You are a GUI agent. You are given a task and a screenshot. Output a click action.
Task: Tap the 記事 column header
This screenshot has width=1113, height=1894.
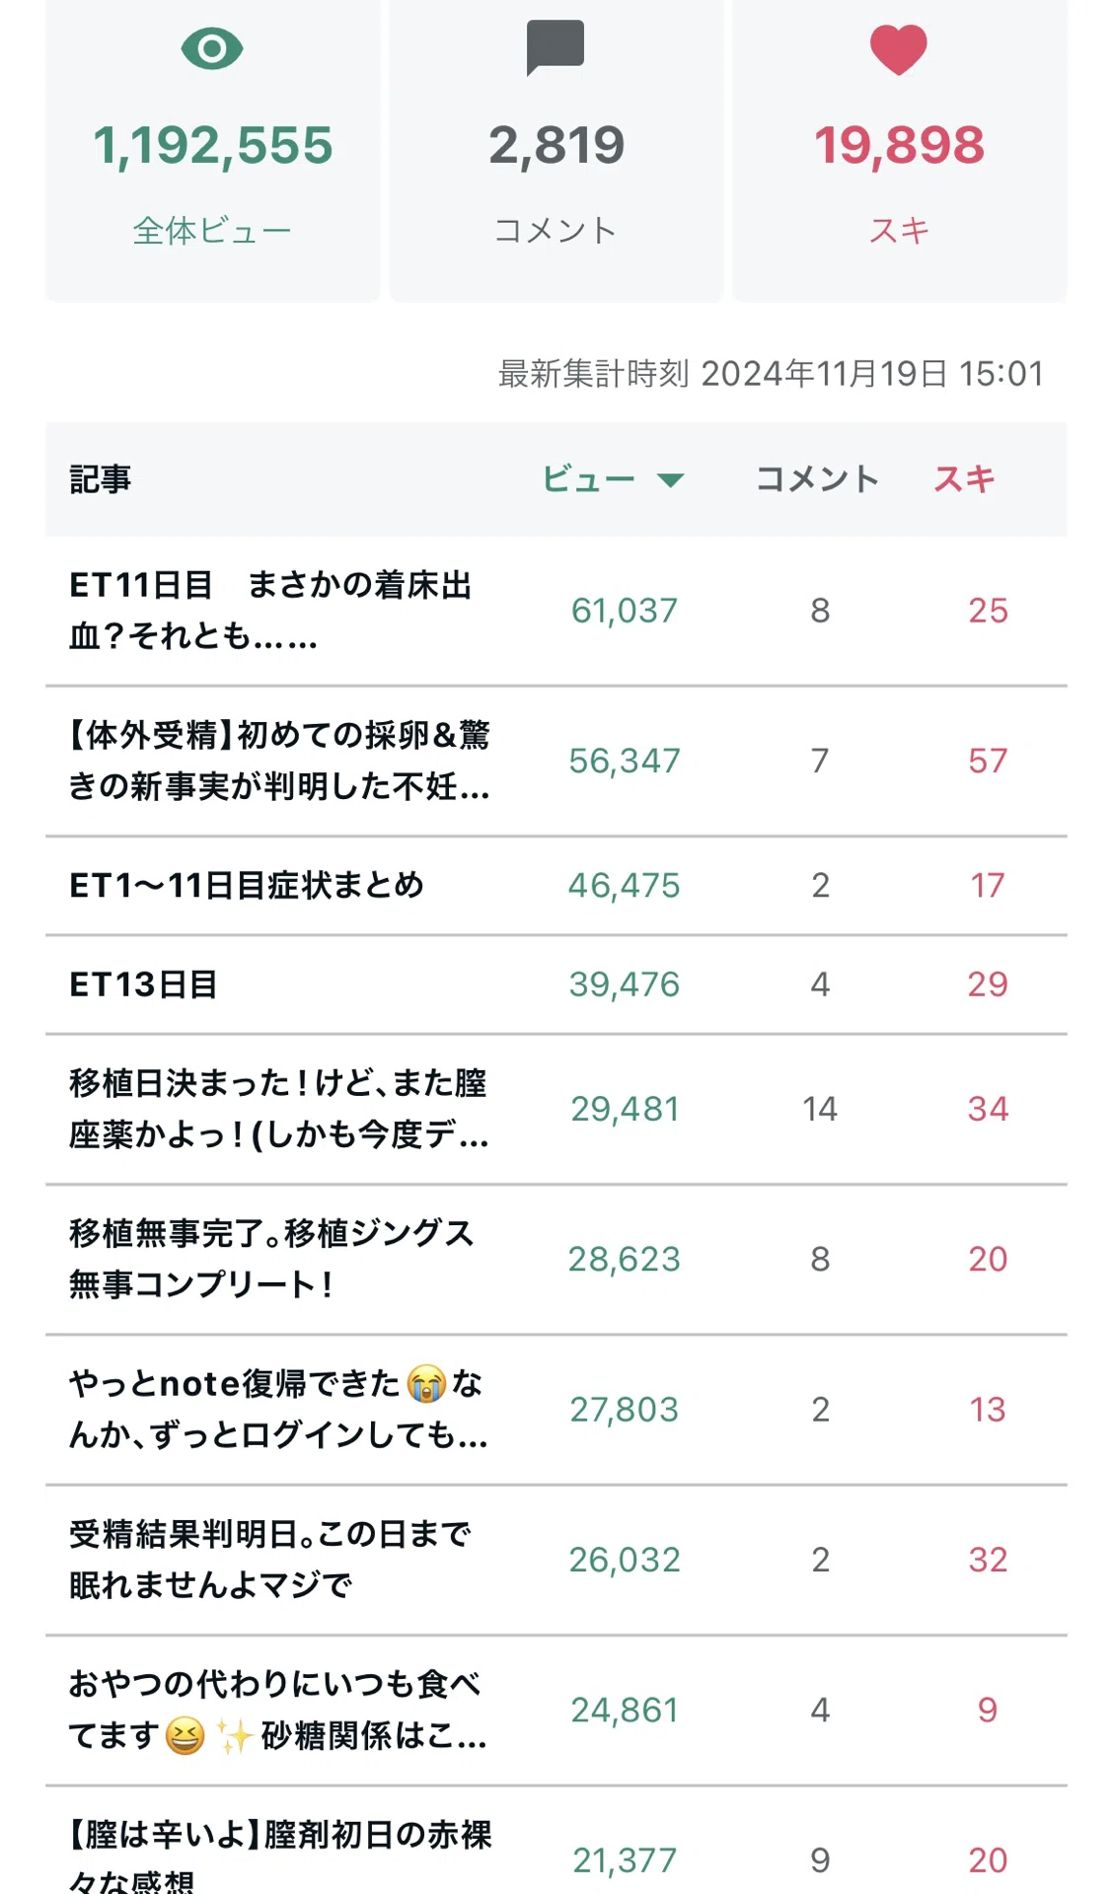pos(100,479)
